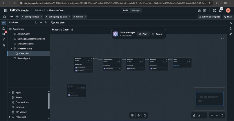Open the properties wrench icon on right rail
This screenshot has width=234, height=121.
click(x=231, y=23)
